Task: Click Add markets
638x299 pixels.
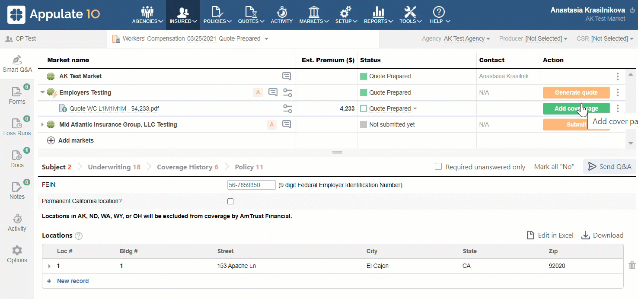Action: pos(70,140)
